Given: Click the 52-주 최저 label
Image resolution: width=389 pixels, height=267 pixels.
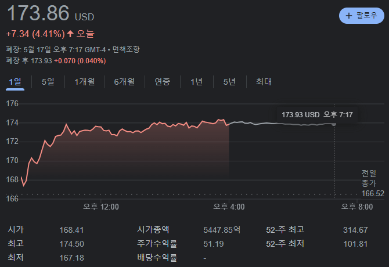Looking at the screenshot, I should coord(285,243).
